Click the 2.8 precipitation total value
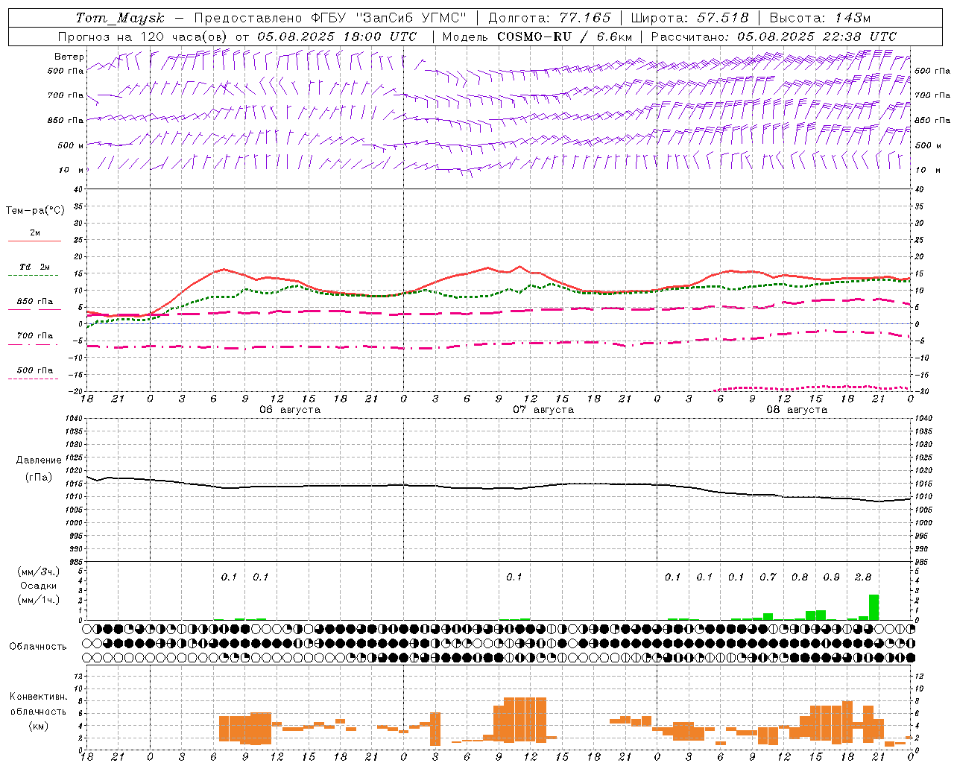 point(863,577)
